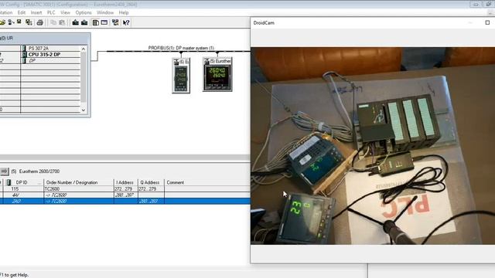Print the configuration with the printer icon
Screen dimensions: 495x278
point(39,22)
